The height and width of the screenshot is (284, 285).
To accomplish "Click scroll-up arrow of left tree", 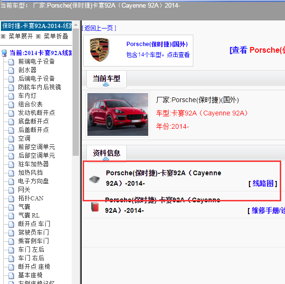I will [76, 25].
